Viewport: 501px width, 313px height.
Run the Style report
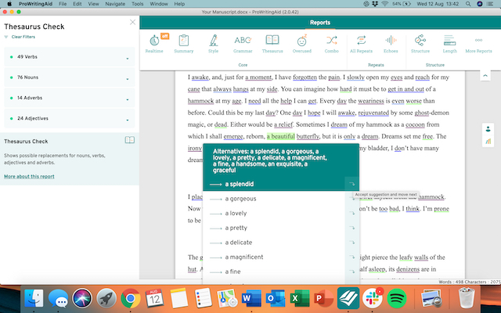pyautogui.click(x=213, y=44)
